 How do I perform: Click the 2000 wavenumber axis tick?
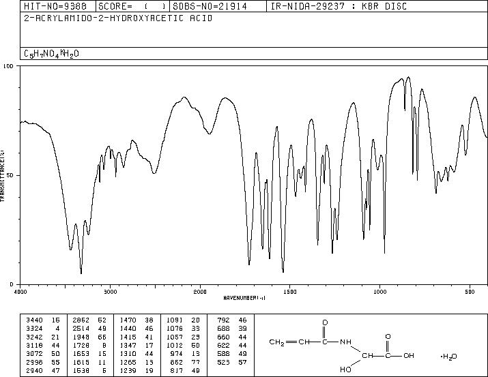click(x=200, y=292)
